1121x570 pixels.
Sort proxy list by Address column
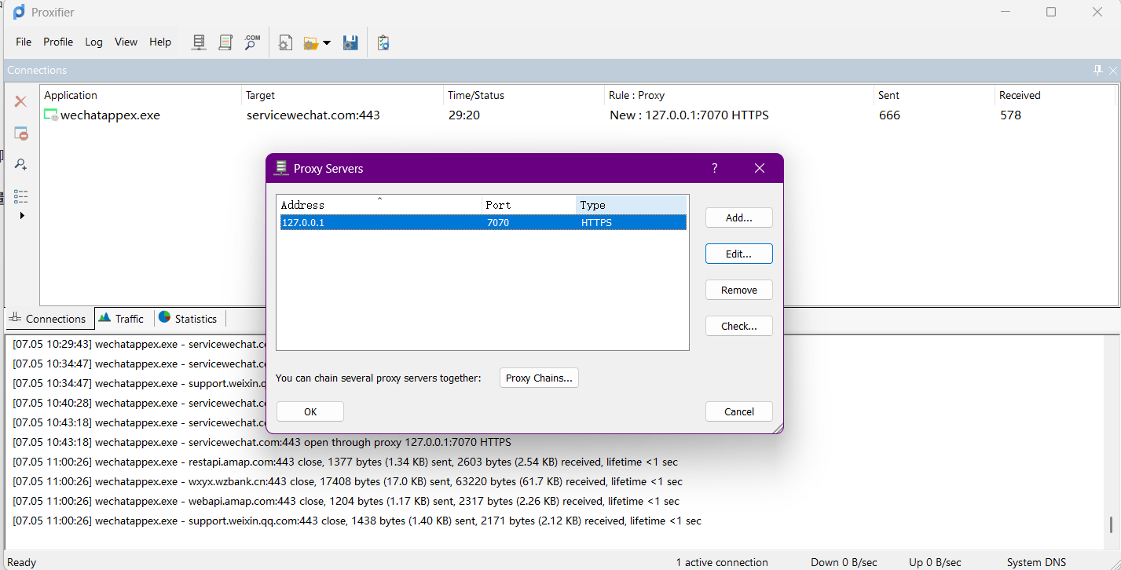click(380, 205)
